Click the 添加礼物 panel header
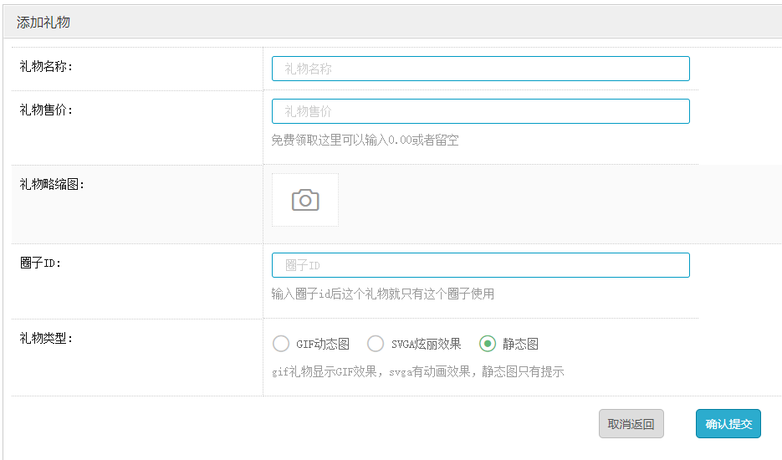 pos(43,23)
